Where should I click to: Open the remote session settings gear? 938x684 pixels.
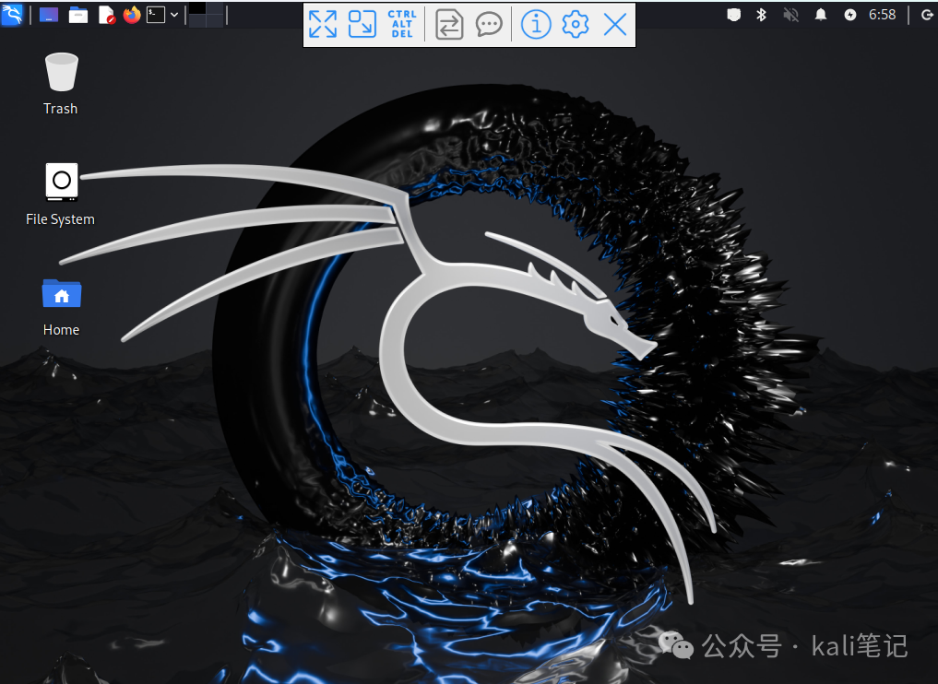pyautogui.click(x=576, y=25)
